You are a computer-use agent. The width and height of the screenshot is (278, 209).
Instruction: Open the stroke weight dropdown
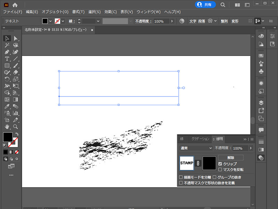tap(98, 21)
